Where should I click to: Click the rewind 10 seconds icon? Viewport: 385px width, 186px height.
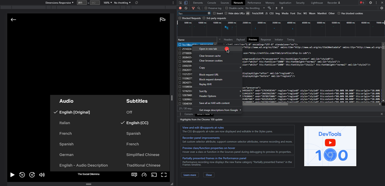tap(22, 175)
